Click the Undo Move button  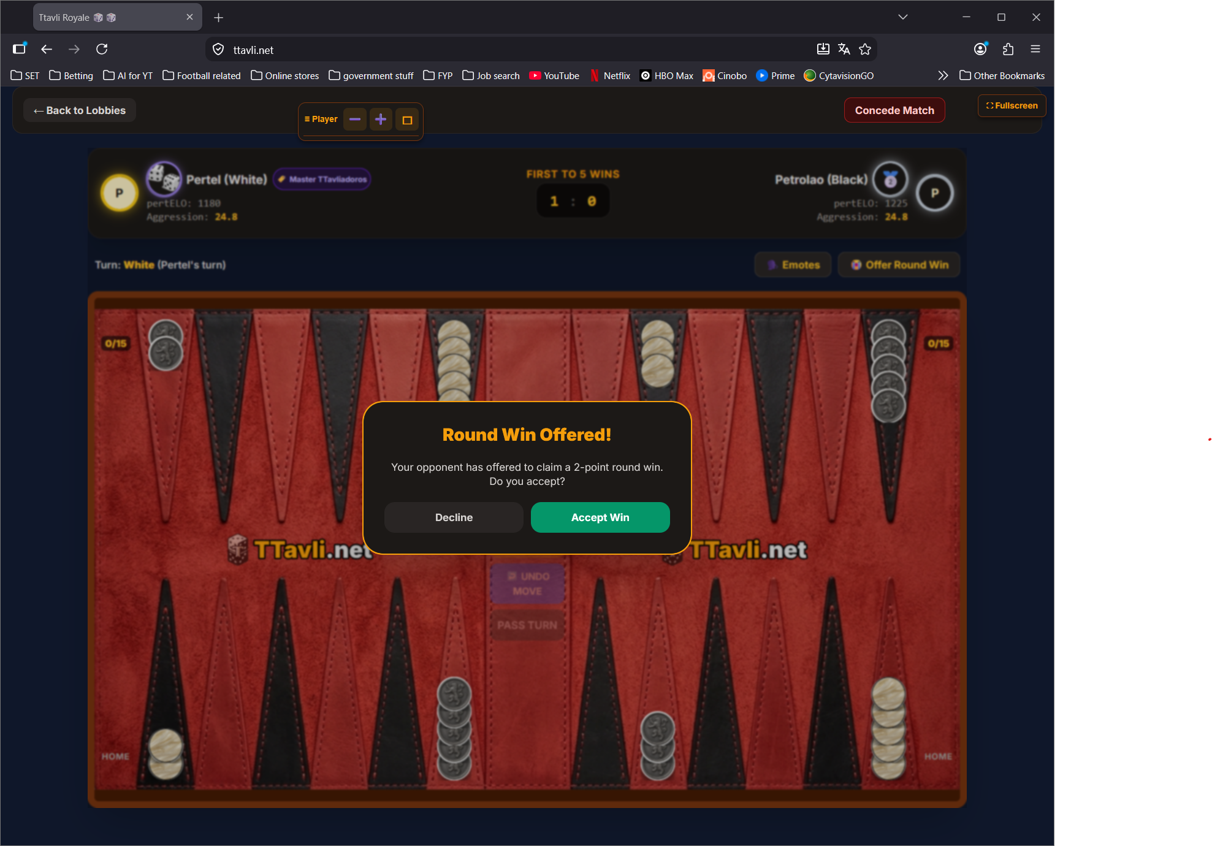tap(527, 584)
